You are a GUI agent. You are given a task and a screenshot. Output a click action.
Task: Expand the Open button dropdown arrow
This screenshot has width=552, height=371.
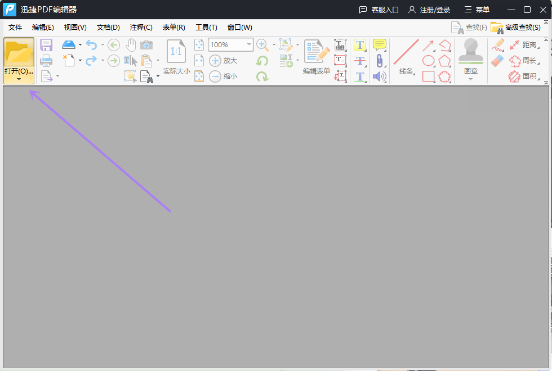[19, 79]
